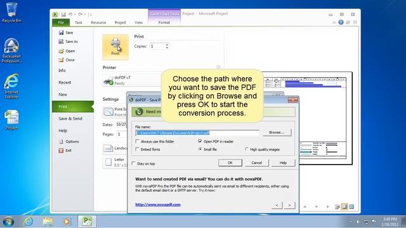406x228 pixels.
Task: Enable Always use this folder checkbox
Action: coord(137,141)
